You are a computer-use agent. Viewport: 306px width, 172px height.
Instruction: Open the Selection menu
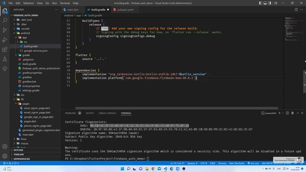tap(29, 3)
